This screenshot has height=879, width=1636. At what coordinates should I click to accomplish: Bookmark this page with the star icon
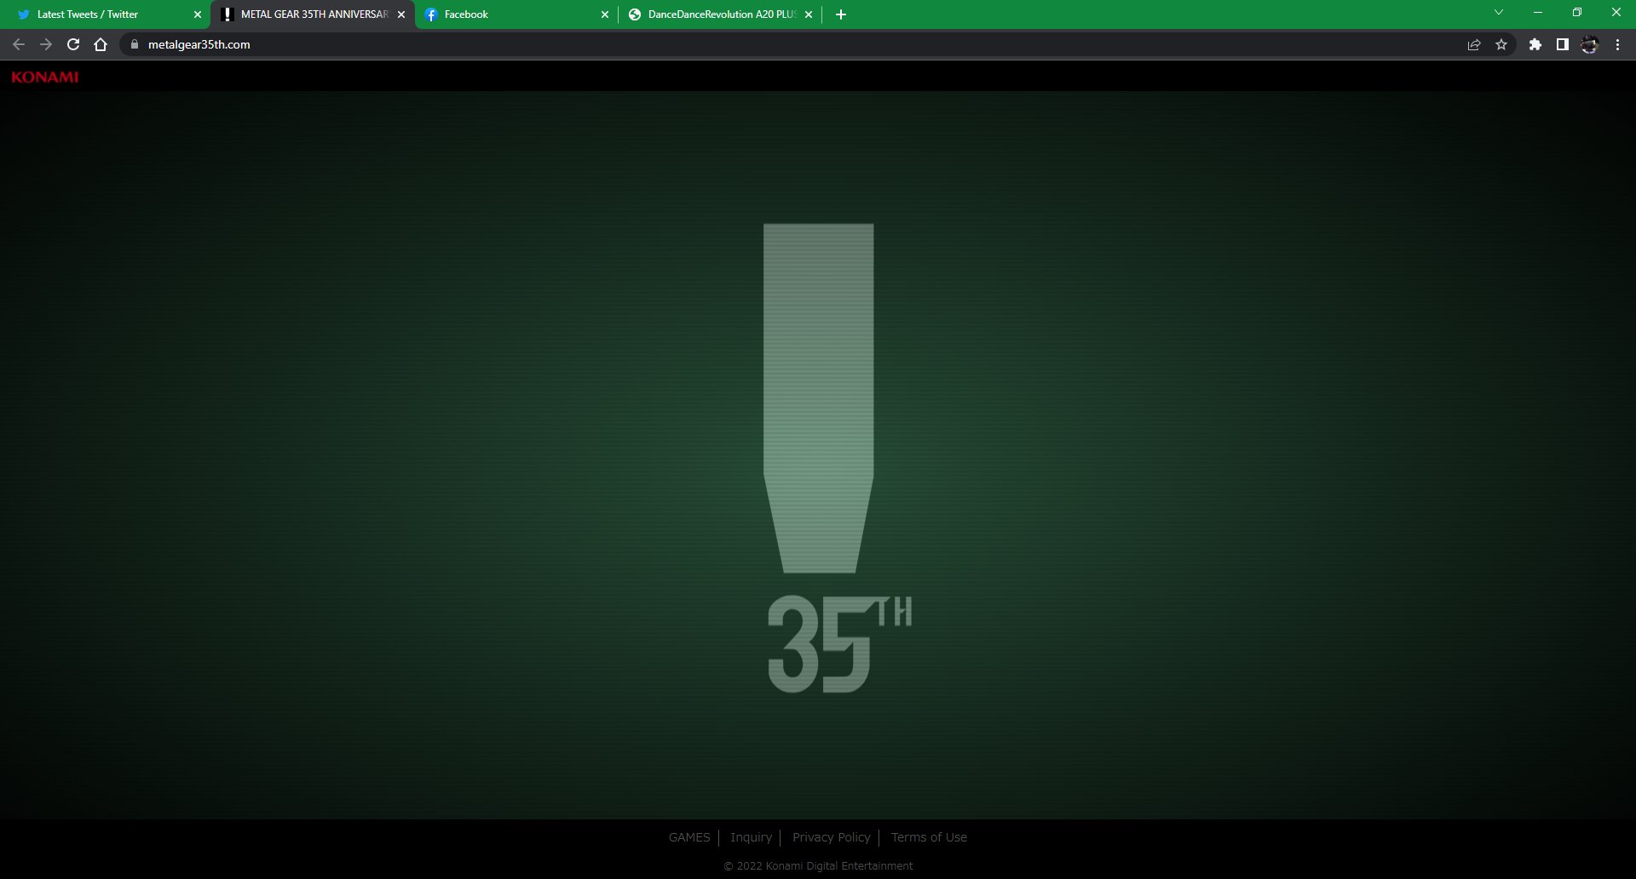coord(1501,44)
